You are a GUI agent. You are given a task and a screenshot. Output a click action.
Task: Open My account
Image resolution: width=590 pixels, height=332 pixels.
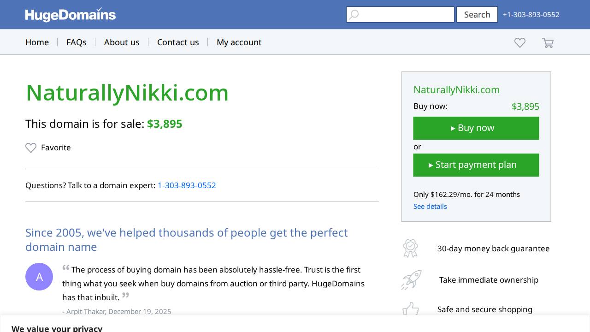(239, 42)
